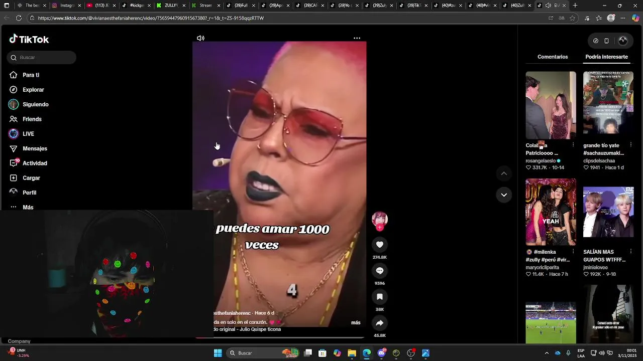The width and height of the screenshot is (643, 361).
Task: Bookmark the video with 38K saves
Action: 380,297
